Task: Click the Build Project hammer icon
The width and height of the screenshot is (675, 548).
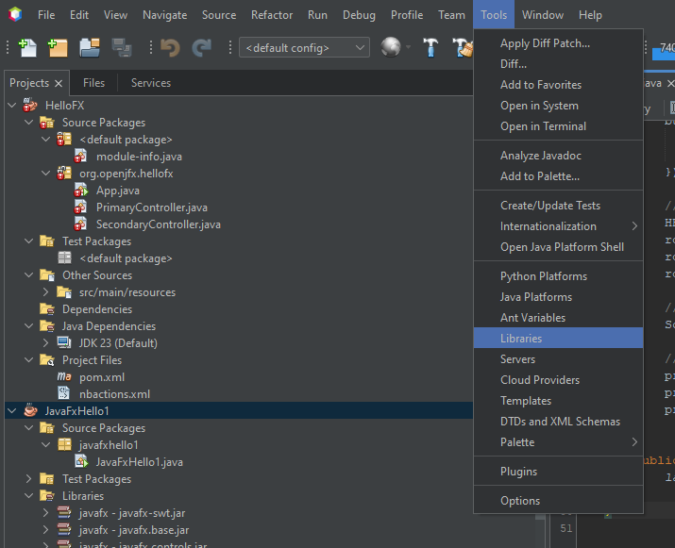Action: pos(430,48)
